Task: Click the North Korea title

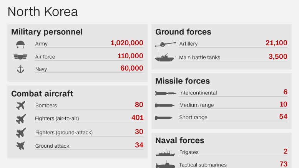Action: click(x=43, y=12)
